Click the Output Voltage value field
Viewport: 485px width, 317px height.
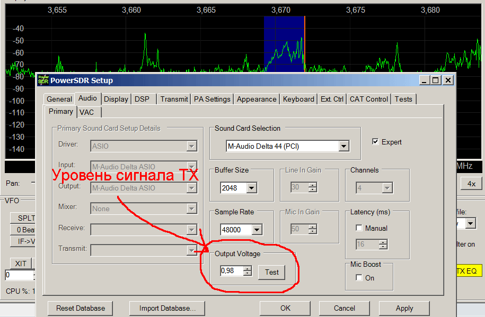tap(231, 271)
